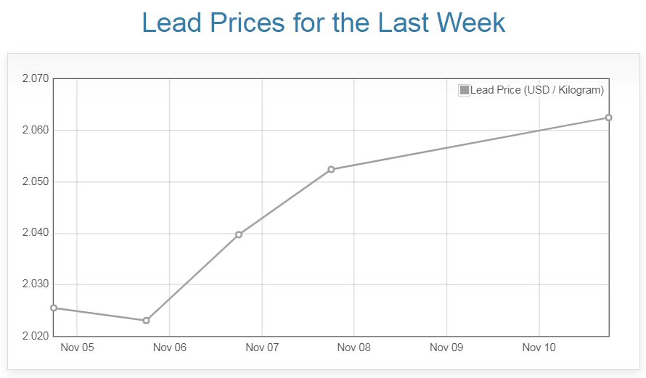Click the 2.070 y-axis value

36,78
